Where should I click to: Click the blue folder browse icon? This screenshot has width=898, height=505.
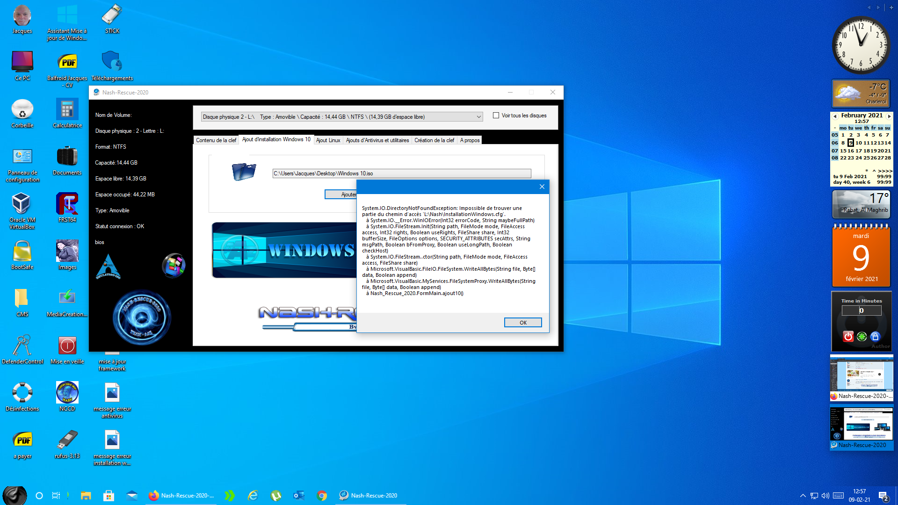(x=244, y=172)
